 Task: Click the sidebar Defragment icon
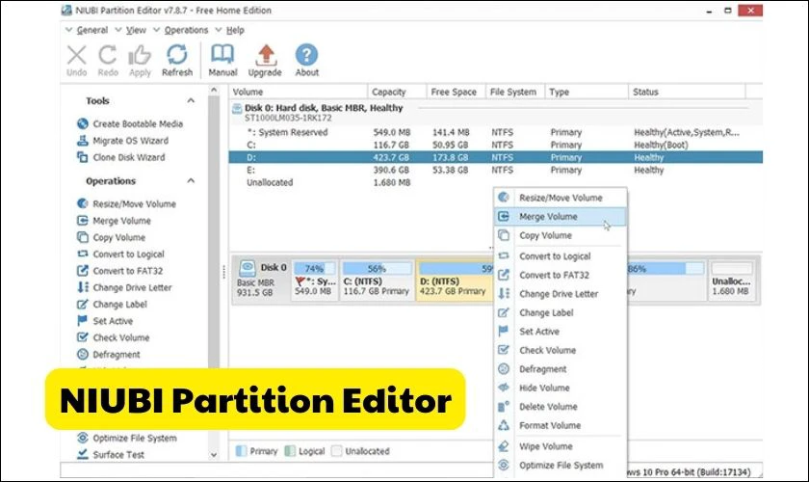point(83,355)
